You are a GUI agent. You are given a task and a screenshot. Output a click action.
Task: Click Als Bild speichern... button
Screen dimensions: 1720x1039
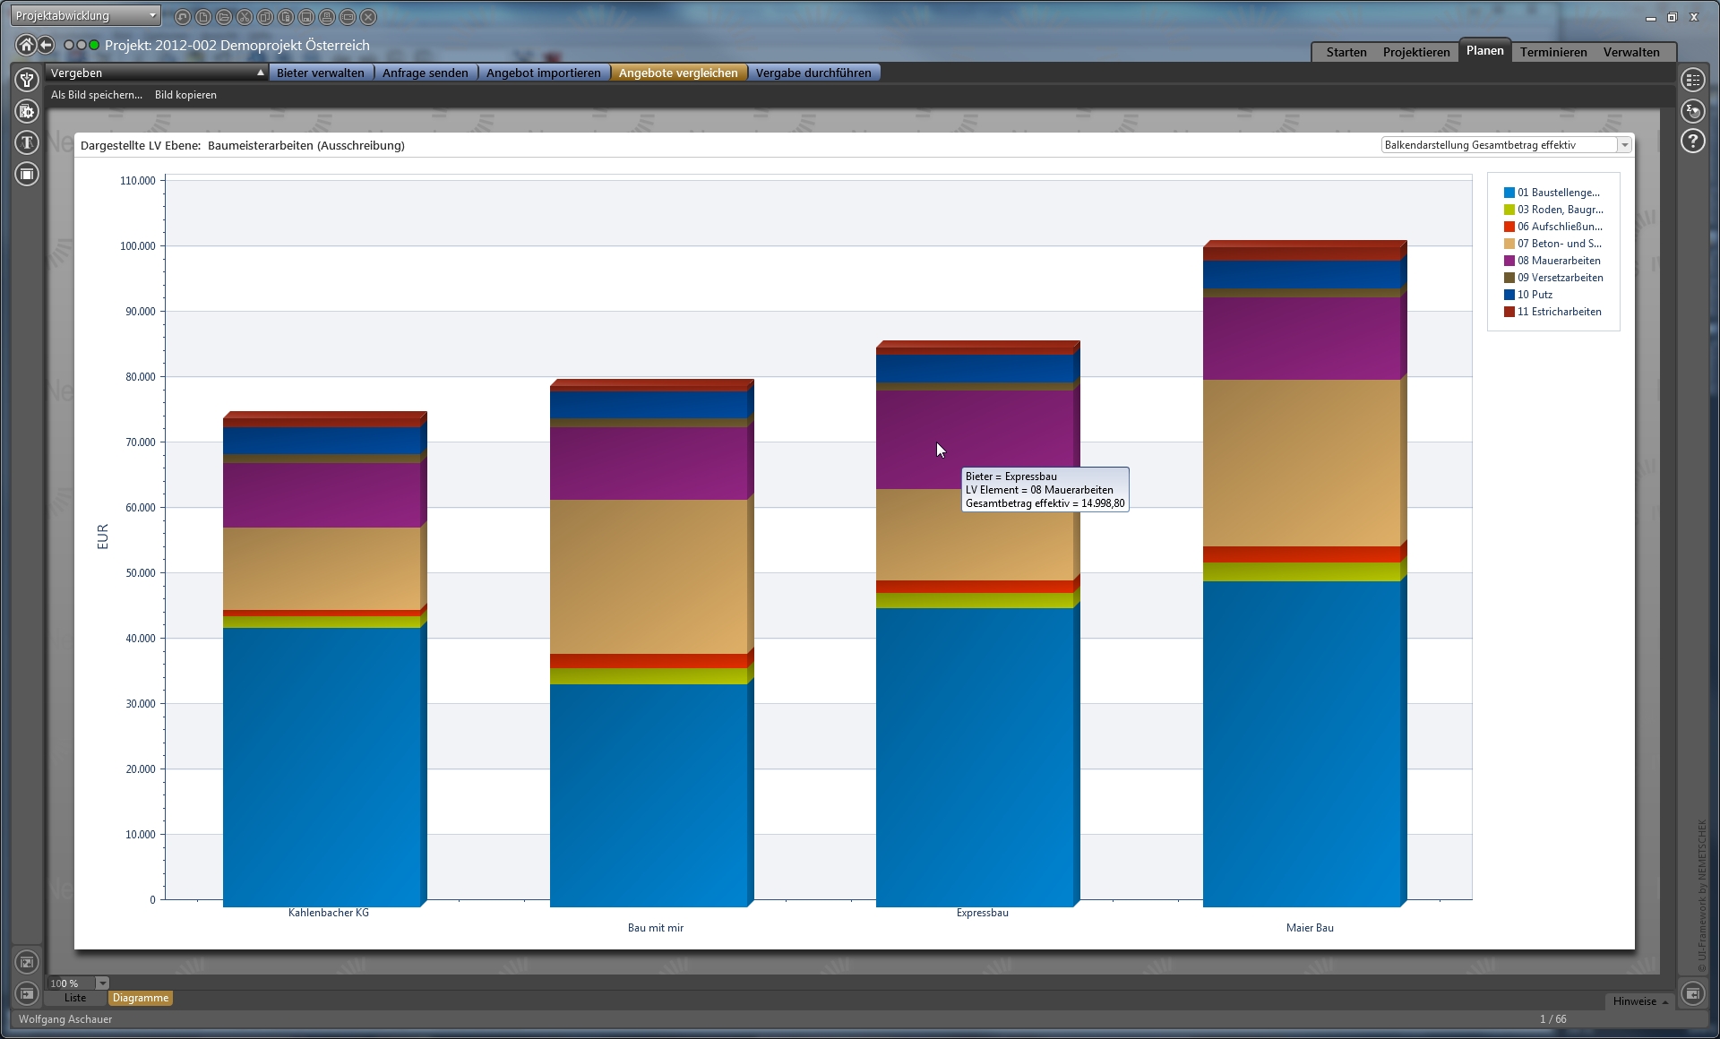(x=97, y=95)
